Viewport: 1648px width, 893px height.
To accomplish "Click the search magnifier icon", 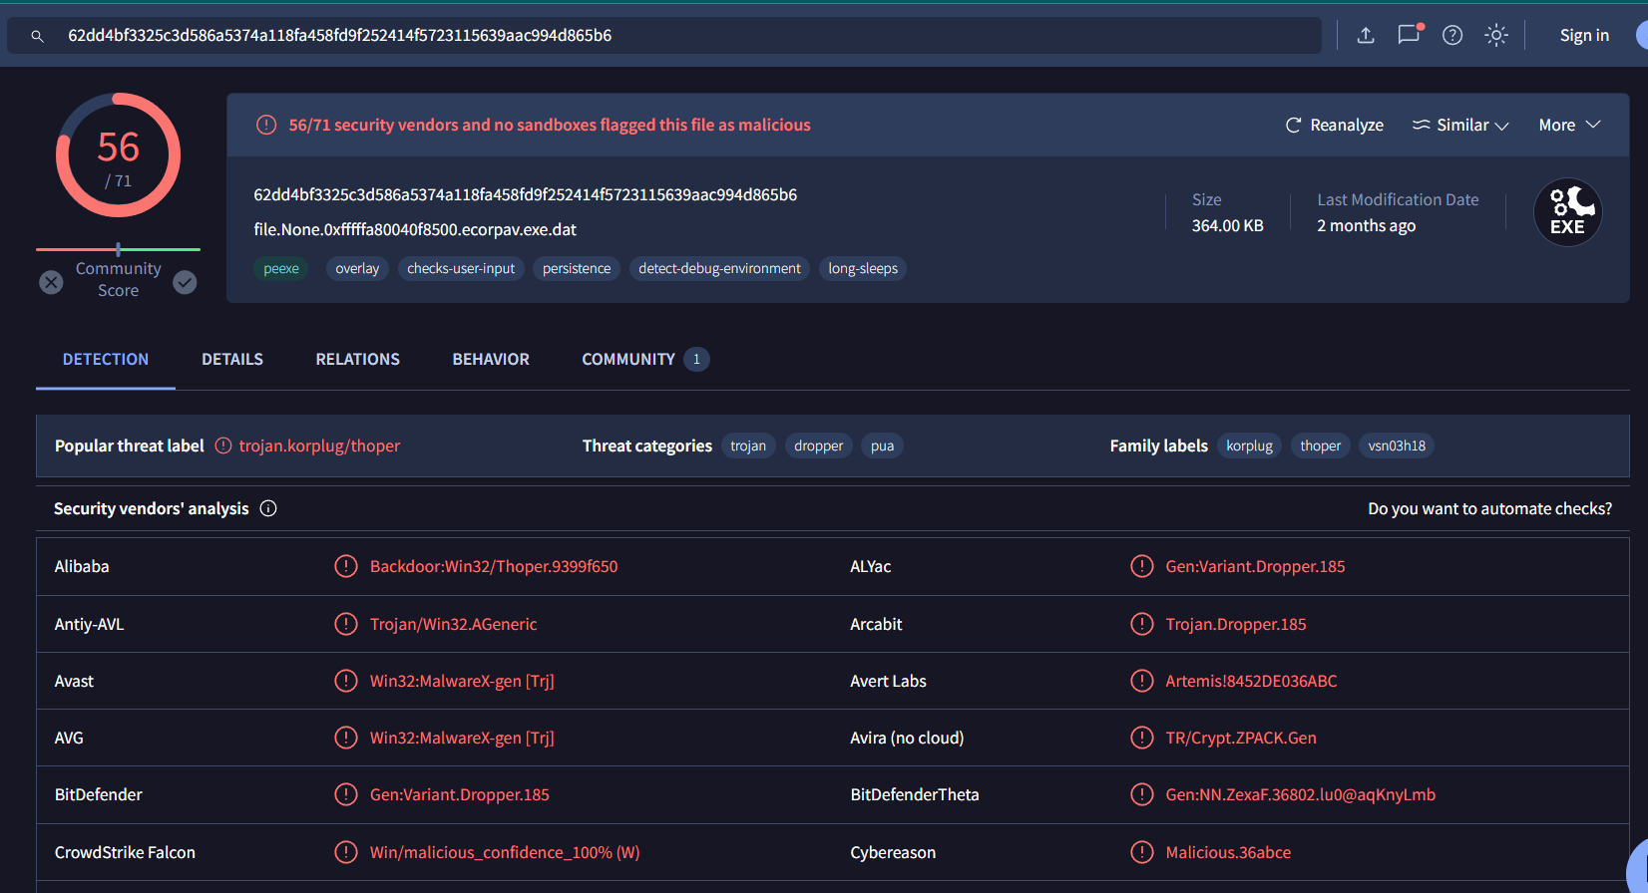I will coord(37,36).
